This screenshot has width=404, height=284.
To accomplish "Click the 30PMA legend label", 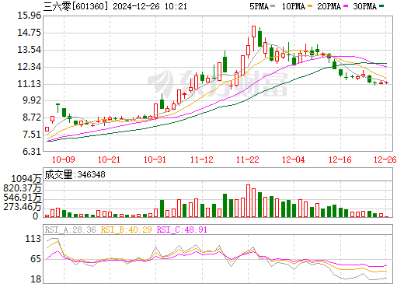I will [364, 6].
